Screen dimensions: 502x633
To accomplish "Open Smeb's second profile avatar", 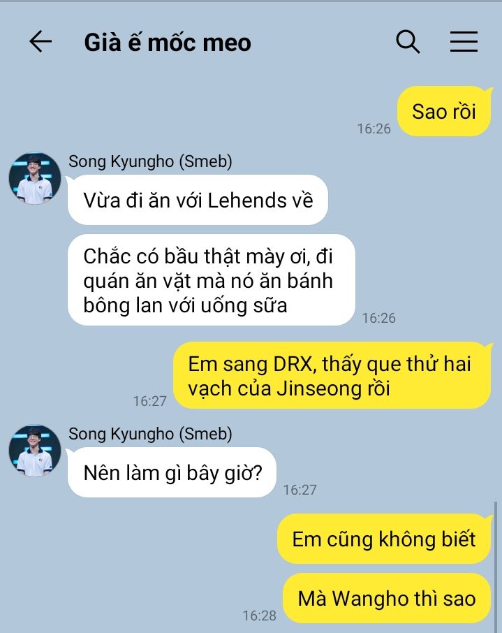I will coord(35,451).
